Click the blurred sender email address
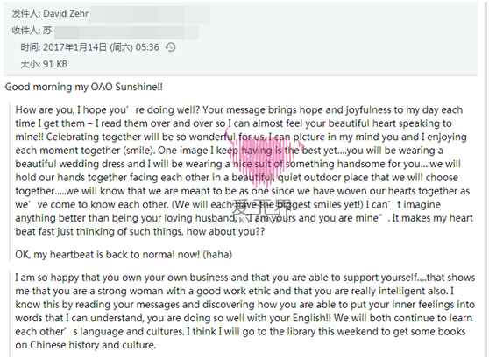 click(x=150, y=15)
